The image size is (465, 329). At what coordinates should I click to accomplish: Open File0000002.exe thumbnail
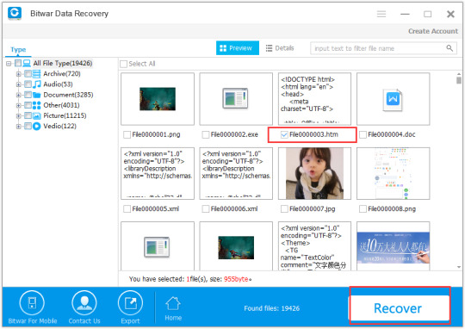tap(236, 99)
